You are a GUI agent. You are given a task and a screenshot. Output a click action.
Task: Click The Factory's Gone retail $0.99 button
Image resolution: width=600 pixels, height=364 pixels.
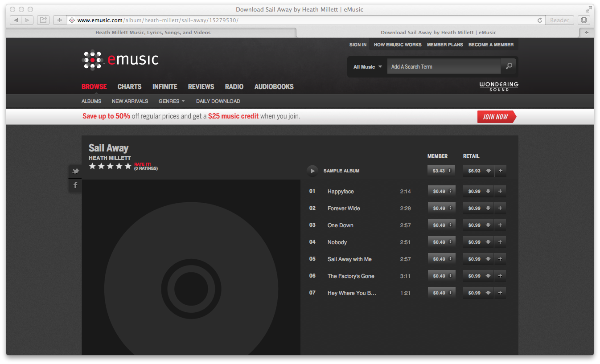(479, 276)
